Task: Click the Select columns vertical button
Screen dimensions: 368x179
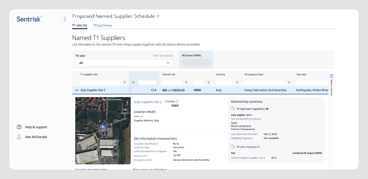Action: click(x=332, y=85)
